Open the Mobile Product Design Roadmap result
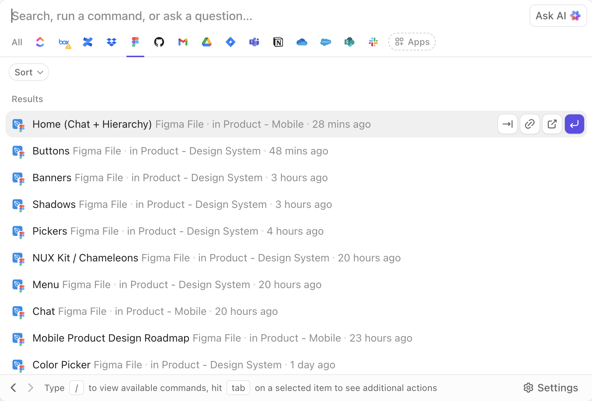 click(x=111, y=338)
